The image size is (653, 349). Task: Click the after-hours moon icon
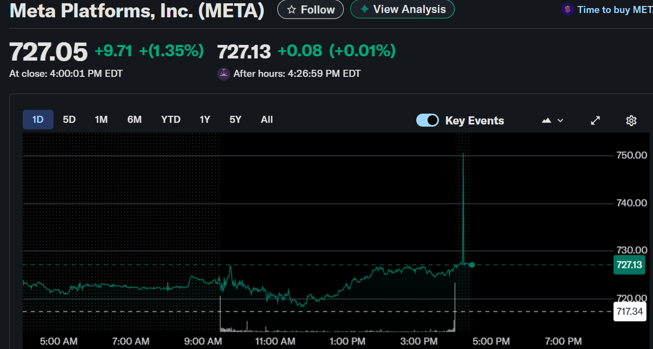click(223, 74)
